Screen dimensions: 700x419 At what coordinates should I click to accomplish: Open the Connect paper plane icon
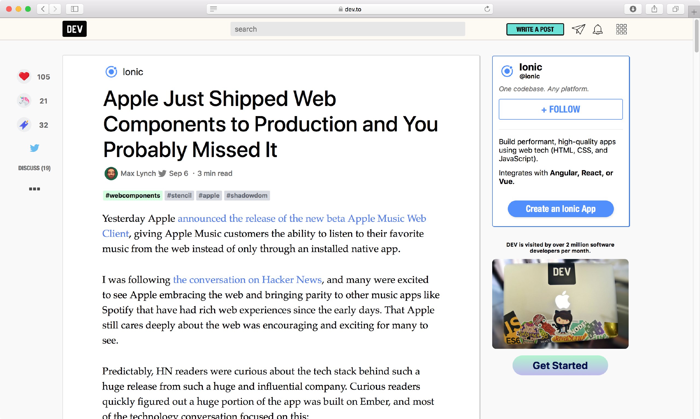578,29
